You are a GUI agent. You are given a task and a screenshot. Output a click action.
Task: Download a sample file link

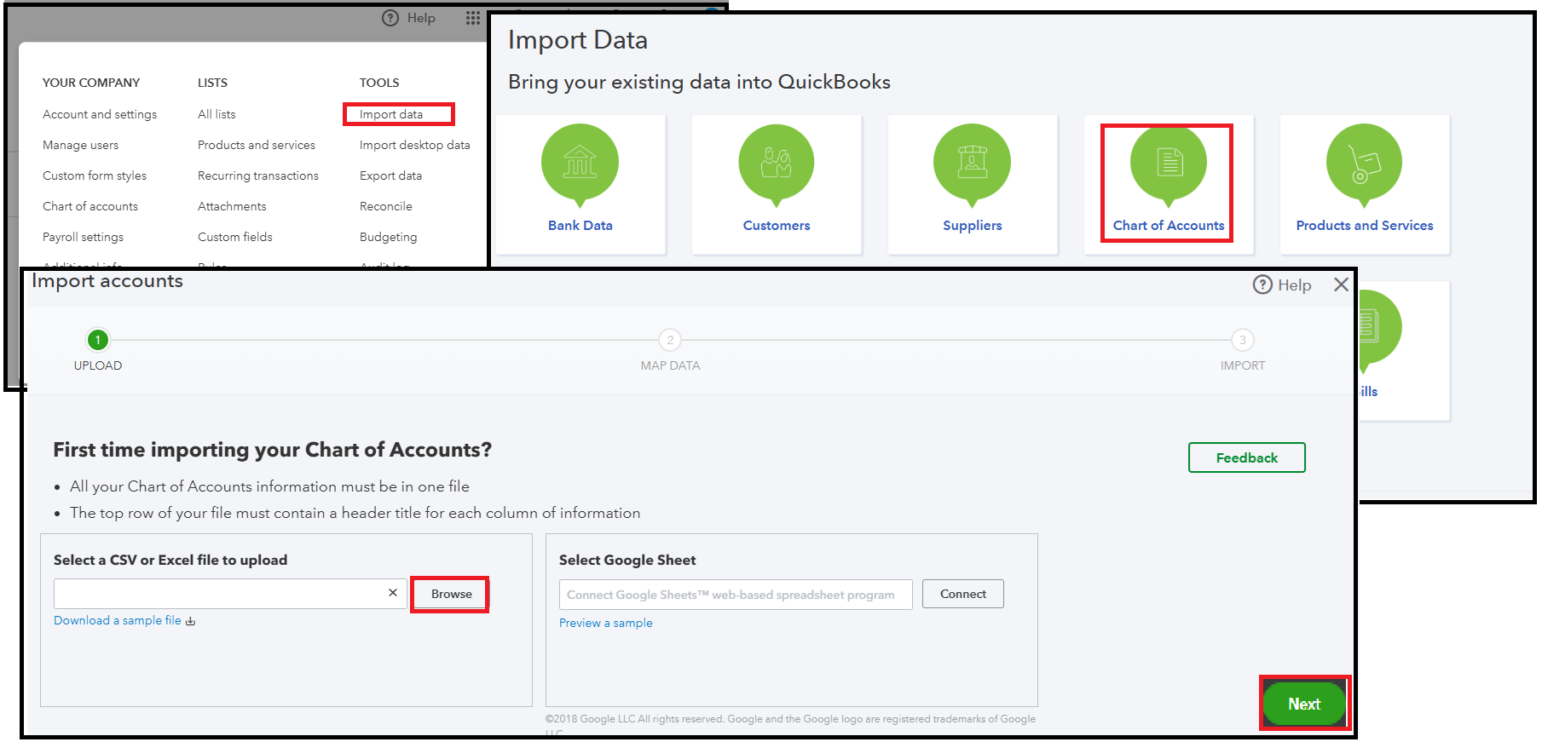(124, 620)
